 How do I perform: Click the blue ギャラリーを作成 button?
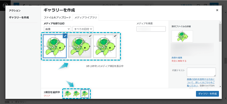click(207, 94)
